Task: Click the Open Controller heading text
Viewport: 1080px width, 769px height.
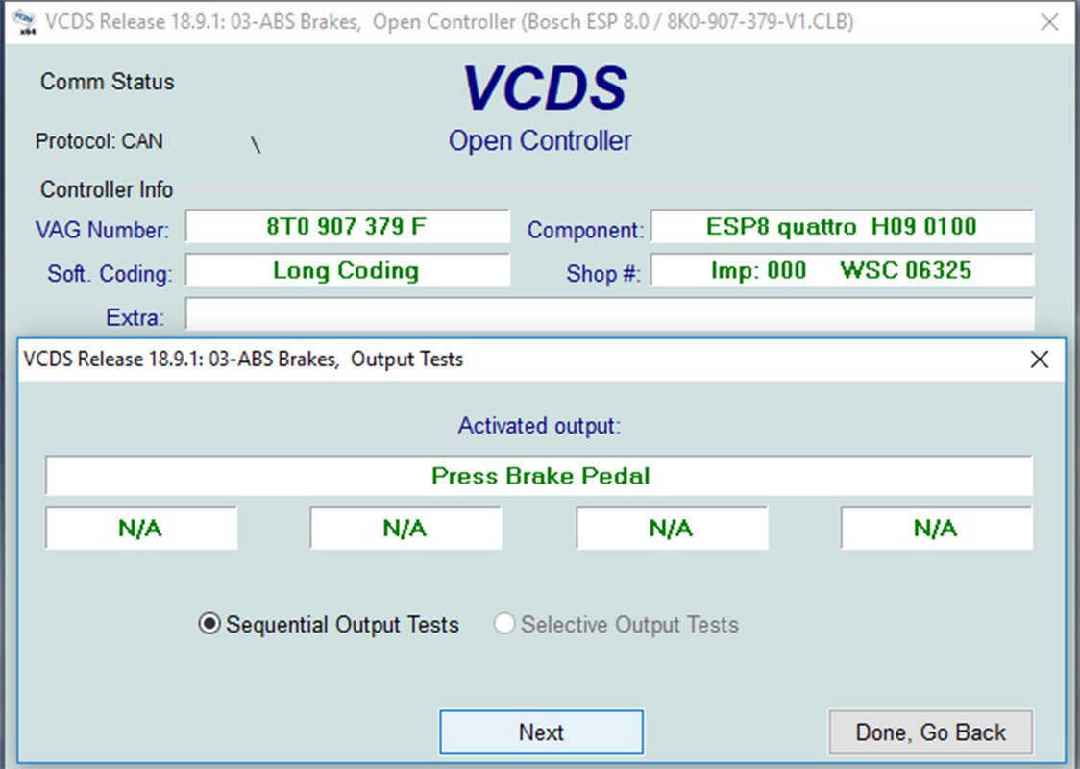Action: click(x=540, y=140)
